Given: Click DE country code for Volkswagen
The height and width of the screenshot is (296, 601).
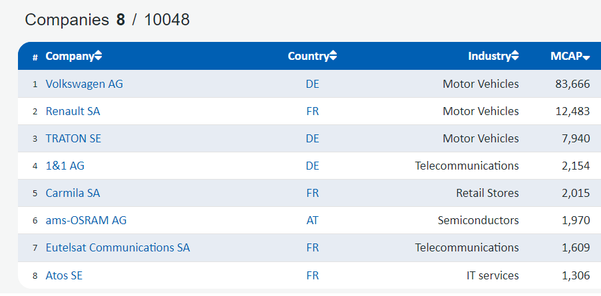Looking at the screenshot, I should [312, 84].
